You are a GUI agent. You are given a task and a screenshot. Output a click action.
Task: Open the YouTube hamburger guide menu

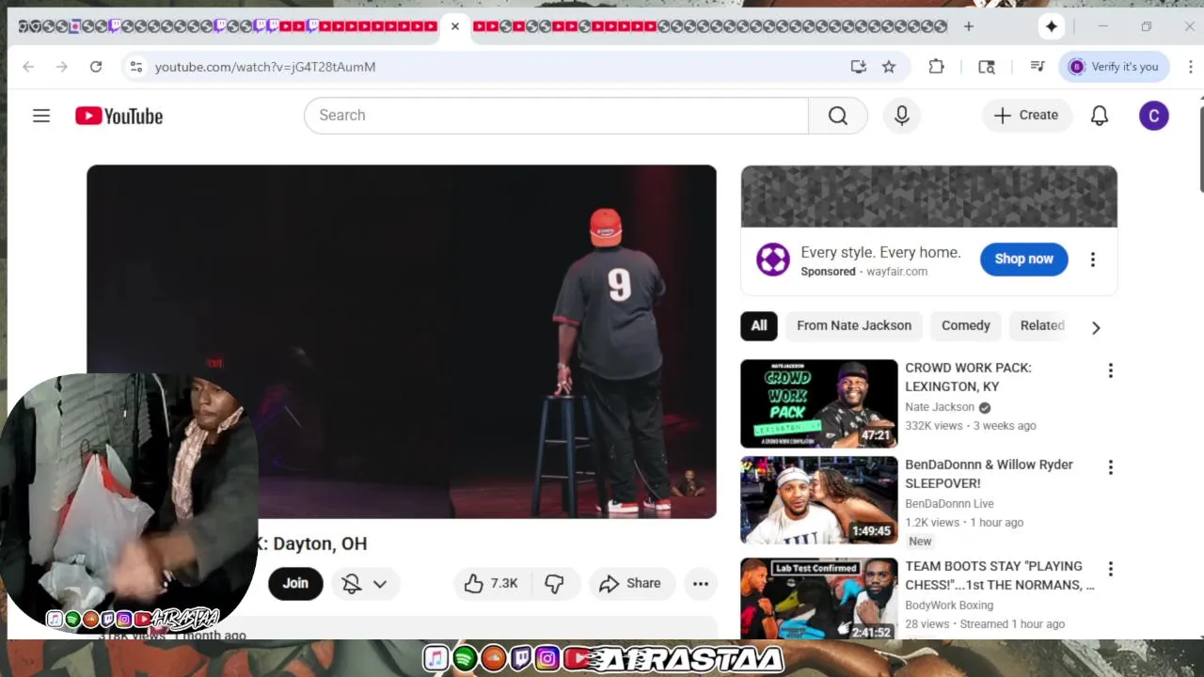[41, 116]
